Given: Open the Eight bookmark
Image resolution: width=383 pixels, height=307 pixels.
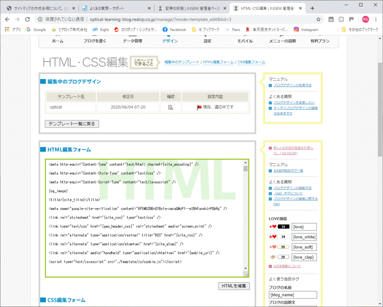Looking at the screenshot, I should [101, 30].
